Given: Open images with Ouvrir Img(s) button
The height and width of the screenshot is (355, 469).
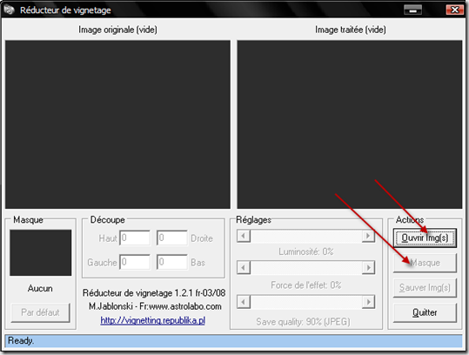Looking at the screenshot, I should tap(425, 238).
